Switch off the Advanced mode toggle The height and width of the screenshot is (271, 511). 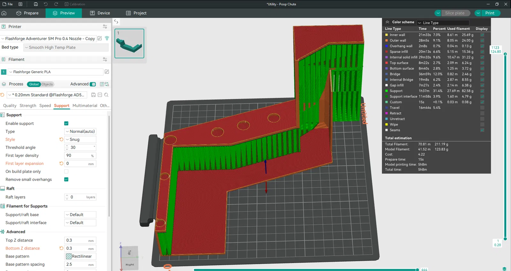(93, 84)
